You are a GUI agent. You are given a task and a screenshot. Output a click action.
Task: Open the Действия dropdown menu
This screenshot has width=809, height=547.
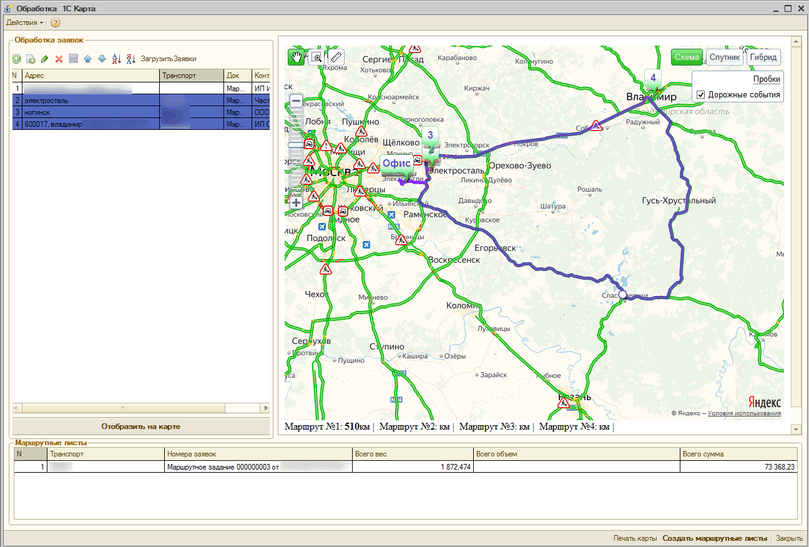coord(24,22)
